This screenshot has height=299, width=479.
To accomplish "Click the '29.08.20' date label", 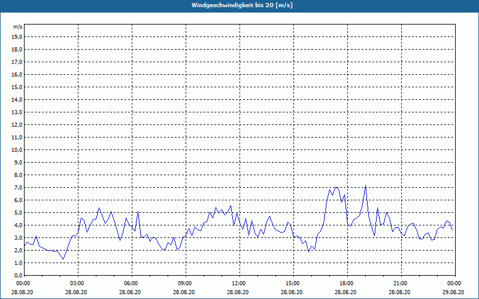I will click(x=453, y=292).
